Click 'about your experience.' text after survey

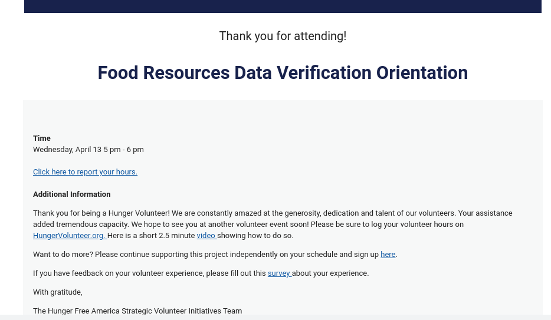coord(331,273)
